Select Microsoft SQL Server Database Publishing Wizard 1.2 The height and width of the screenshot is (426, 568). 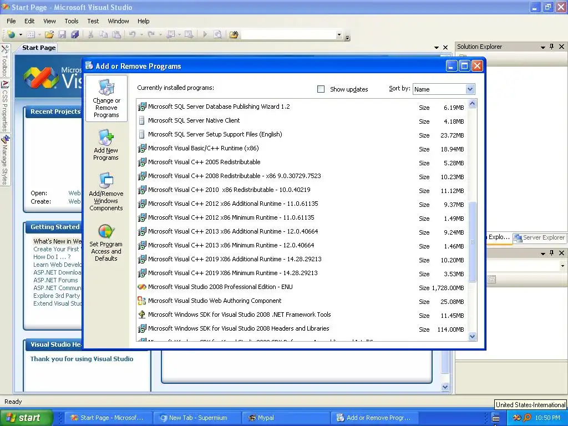pos(302,107)
